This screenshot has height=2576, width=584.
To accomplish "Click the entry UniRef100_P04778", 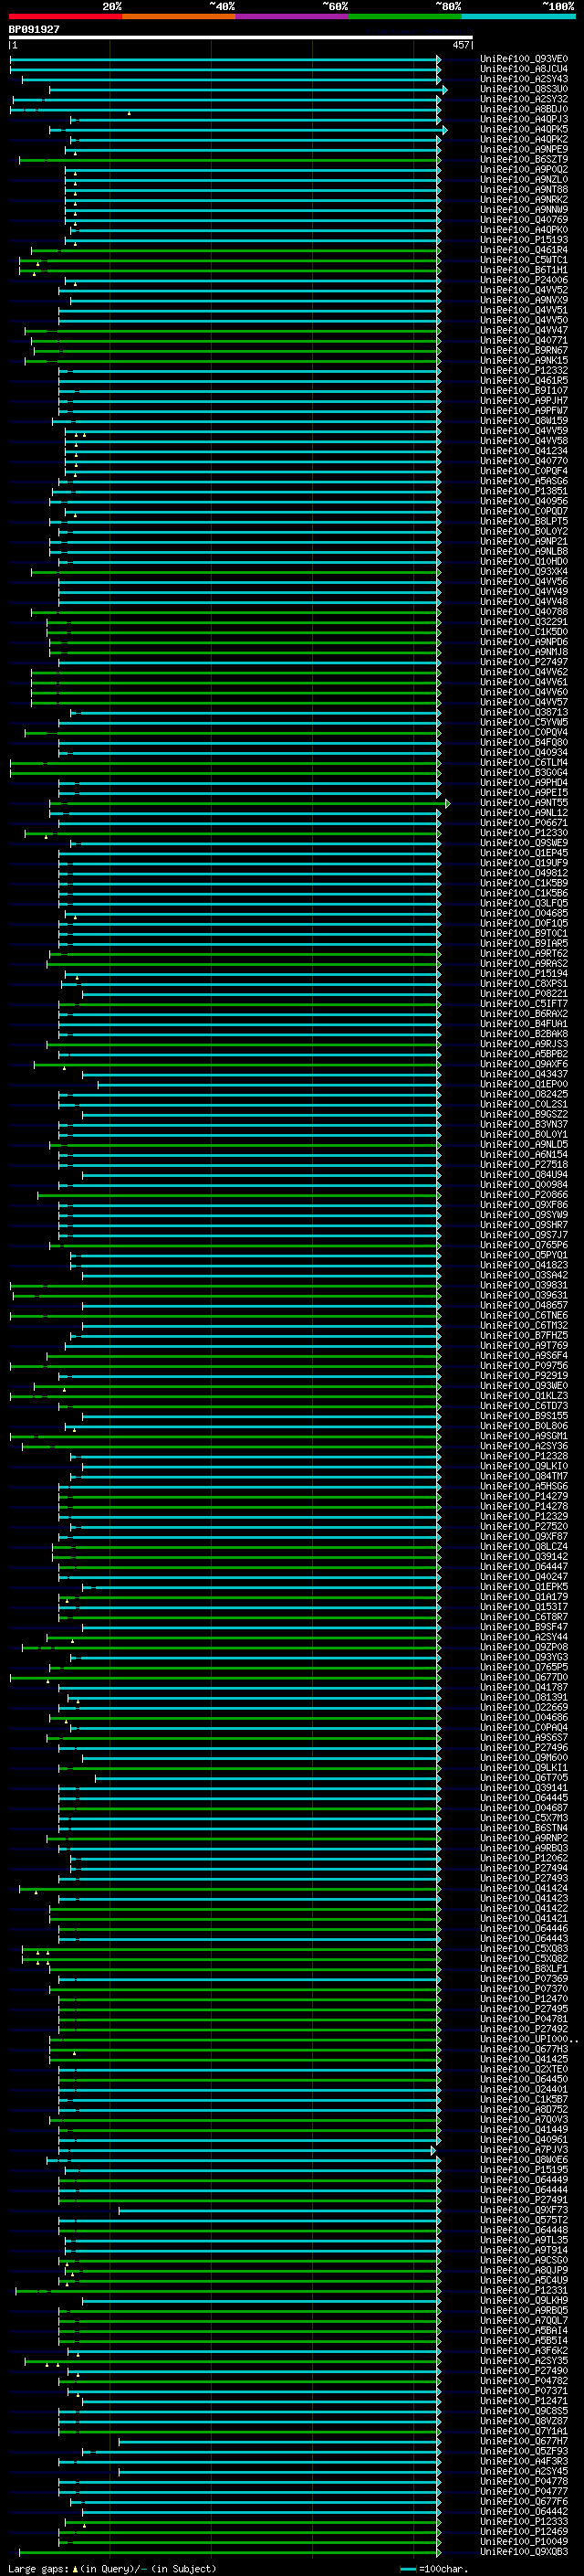I will tap(524, 2481).
